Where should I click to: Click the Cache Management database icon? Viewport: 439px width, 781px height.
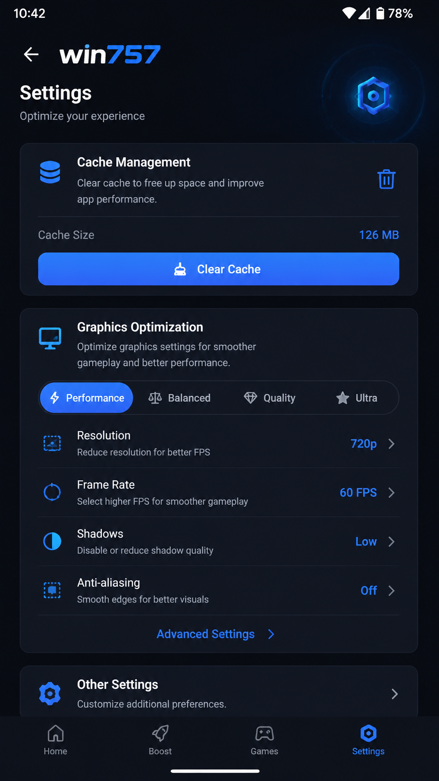point(50,172)
